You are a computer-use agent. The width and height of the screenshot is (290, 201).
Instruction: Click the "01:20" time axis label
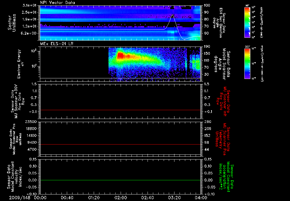(94, 198)
